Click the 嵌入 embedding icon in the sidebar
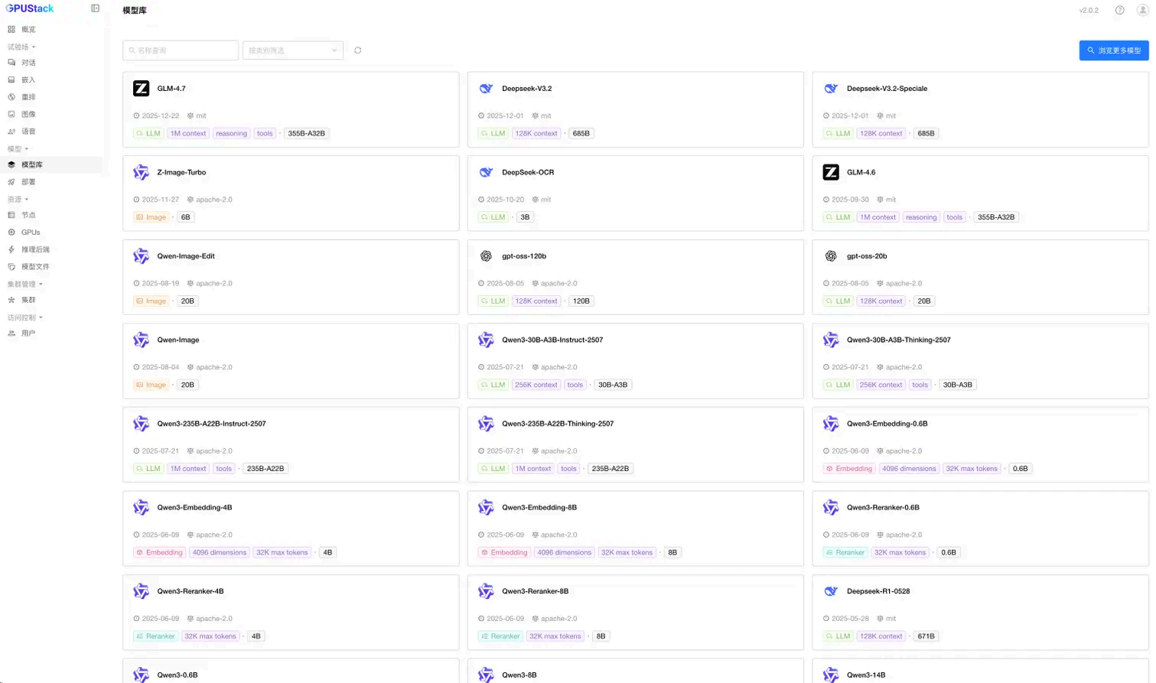This screenshot has height=683, width=1156. click(11, 80)
